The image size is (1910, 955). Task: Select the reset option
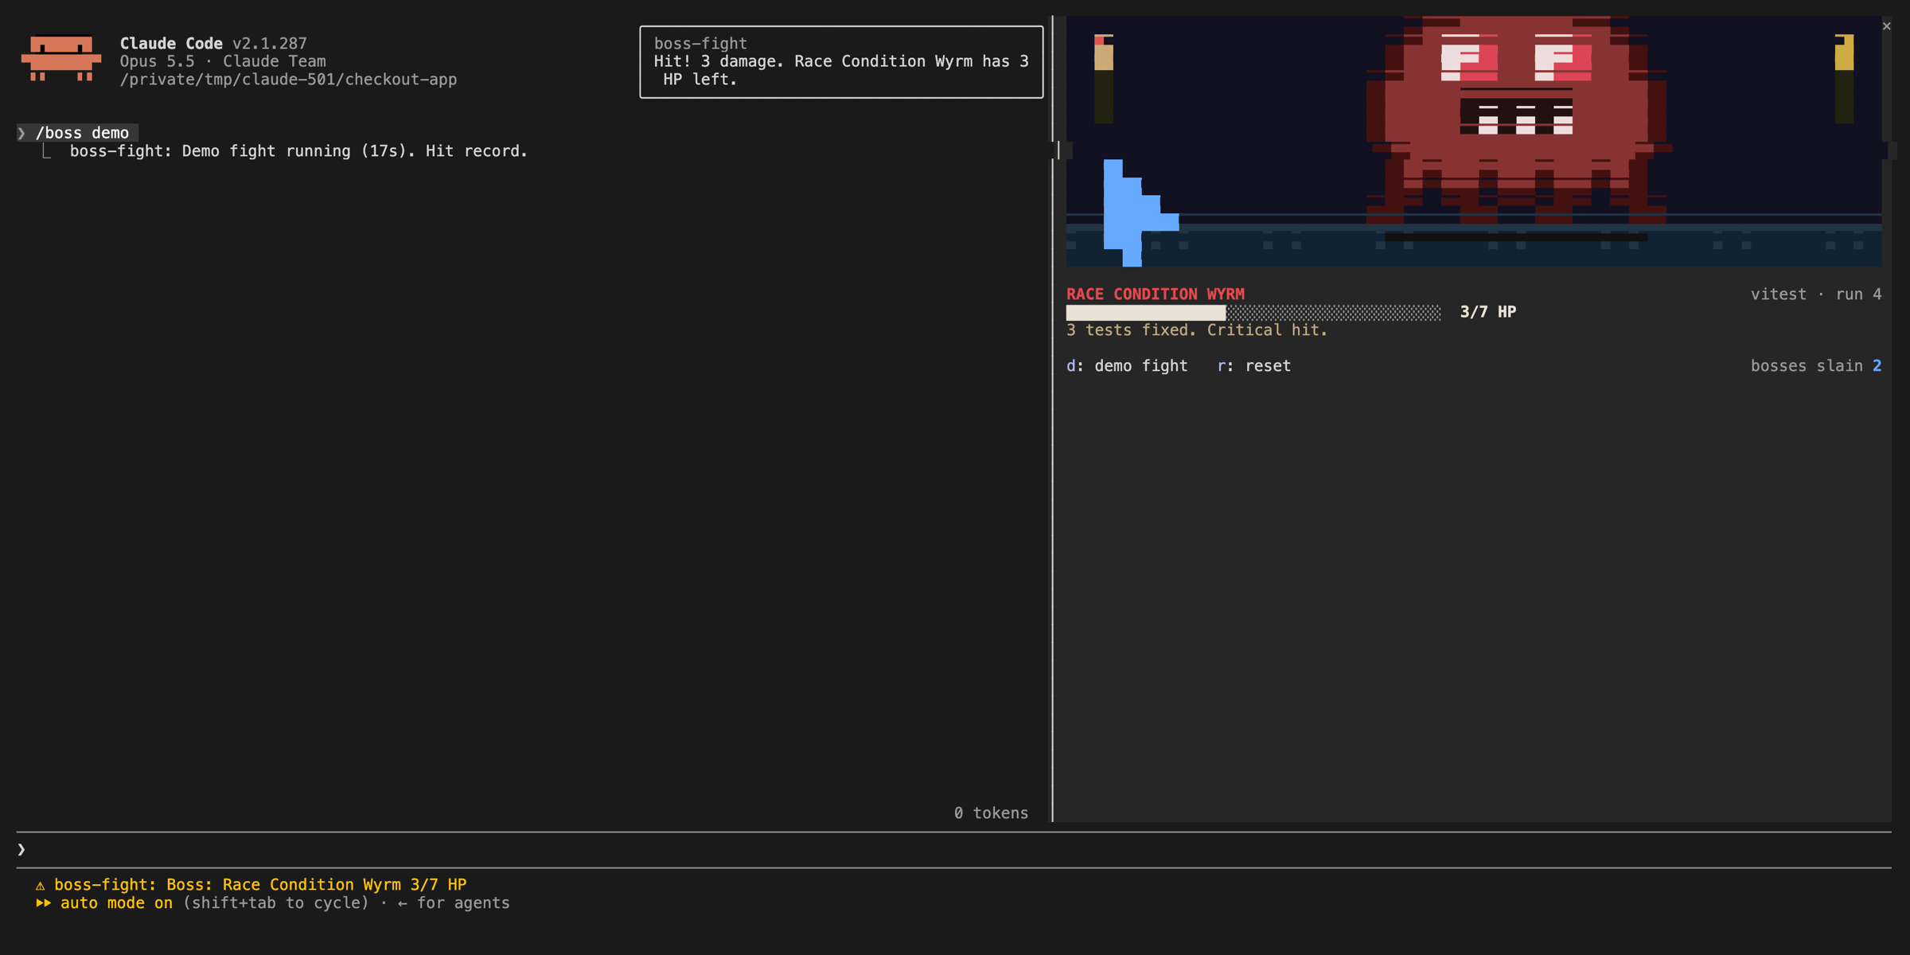tap(1254, 366)
